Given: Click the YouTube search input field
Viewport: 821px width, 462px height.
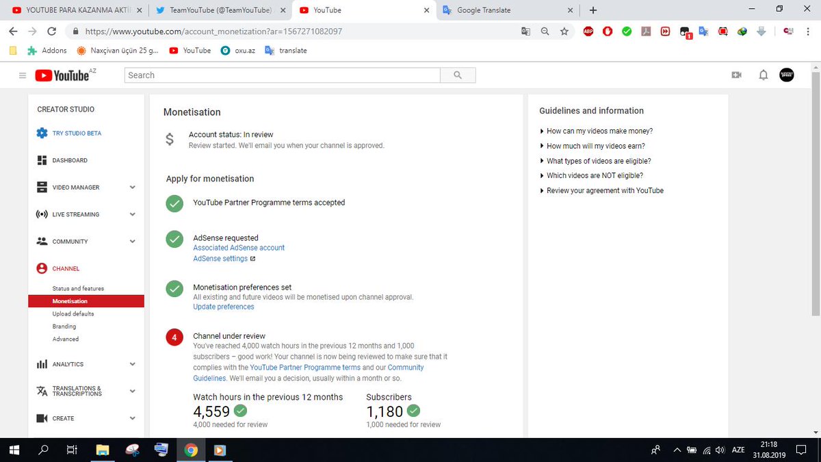Looking at the screenshot, I should click(283, 75).
